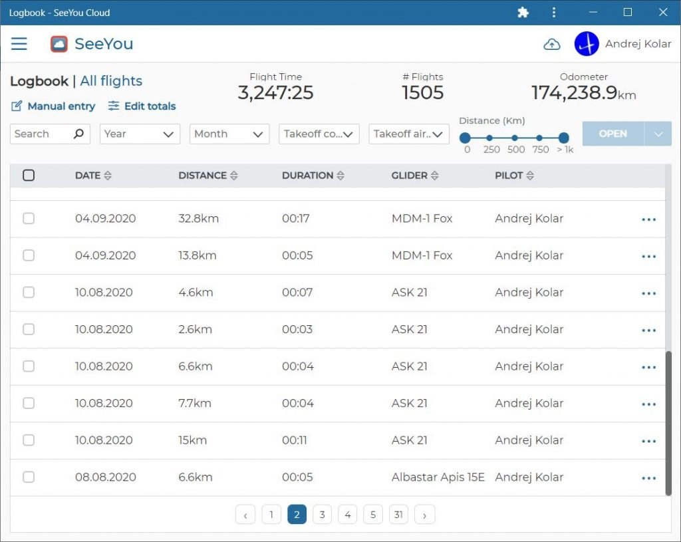Click the Manual entry link
The height and width of the screenshot is (542, 681).
click(x=53, y=106)
